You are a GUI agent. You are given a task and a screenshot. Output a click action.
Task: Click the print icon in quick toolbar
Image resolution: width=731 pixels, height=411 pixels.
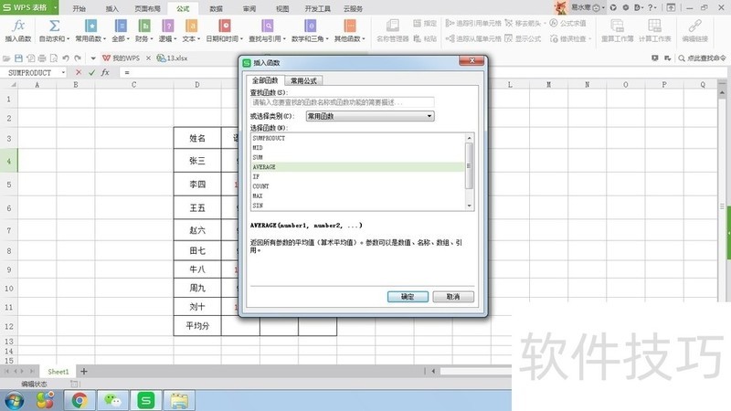42,58
